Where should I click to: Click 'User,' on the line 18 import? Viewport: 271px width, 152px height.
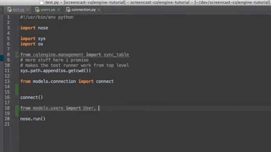(x=89, y=108)
